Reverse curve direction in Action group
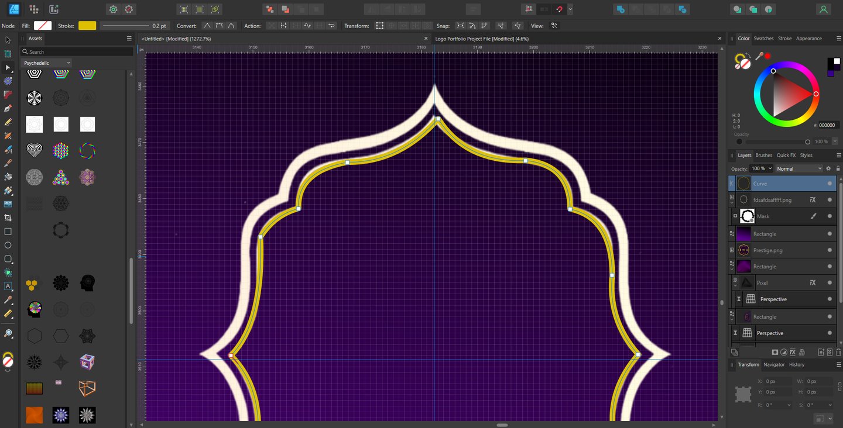This screenshot has width=843, height=428. tap(332, 26)
